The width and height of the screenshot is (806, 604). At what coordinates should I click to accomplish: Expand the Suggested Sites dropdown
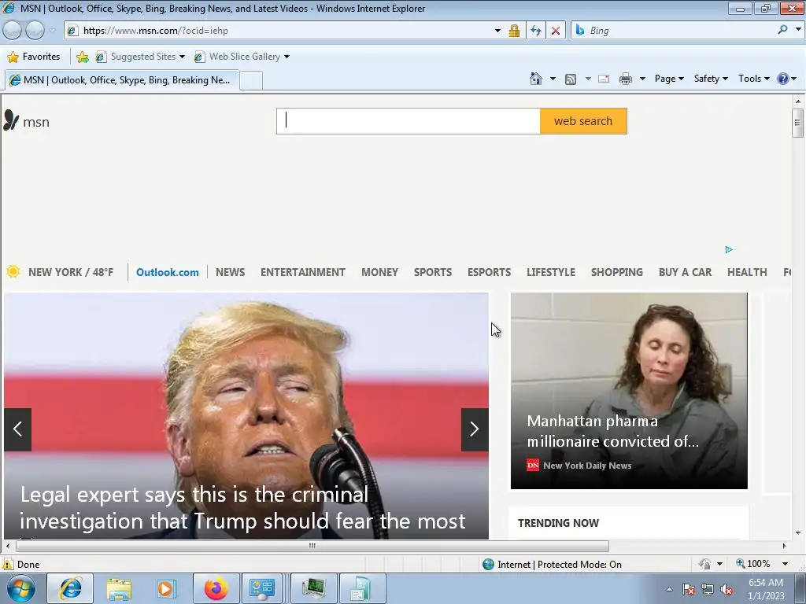click(x=182, y=57)
